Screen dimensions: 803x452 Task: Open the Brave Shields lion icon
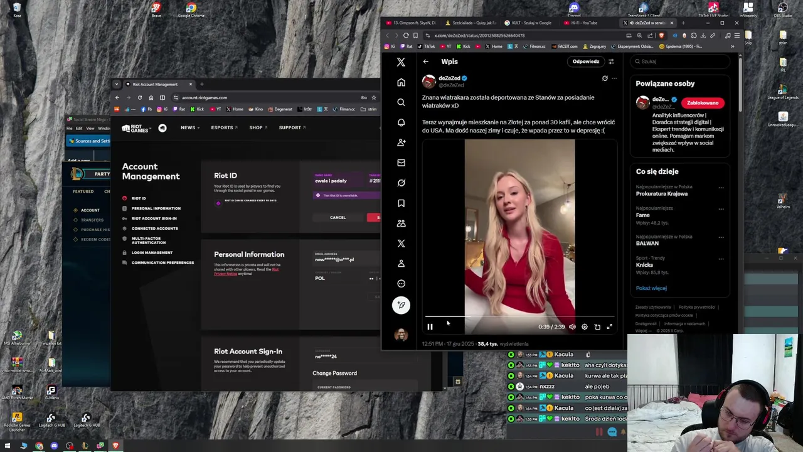(661, 36)
